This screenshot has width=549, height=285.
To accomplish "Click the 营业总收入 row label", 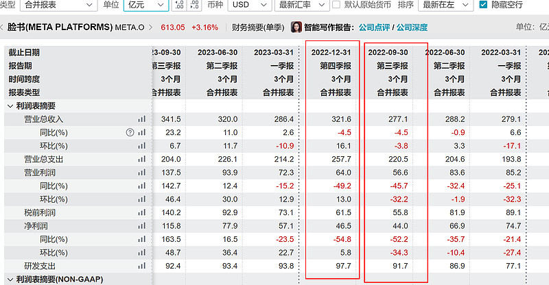I will click(x=44, y=119).
